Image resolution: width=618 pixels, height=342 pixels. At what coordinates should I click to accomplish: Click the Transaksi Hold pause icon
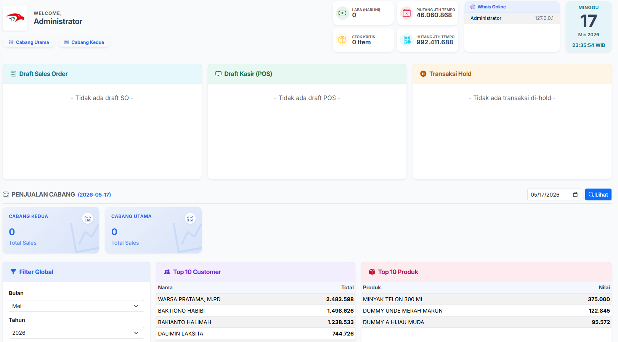[x=423, y=74]
